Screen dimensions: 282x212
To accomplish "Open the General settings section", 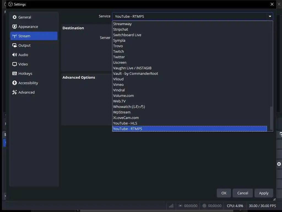I will [x=34, y=17].
